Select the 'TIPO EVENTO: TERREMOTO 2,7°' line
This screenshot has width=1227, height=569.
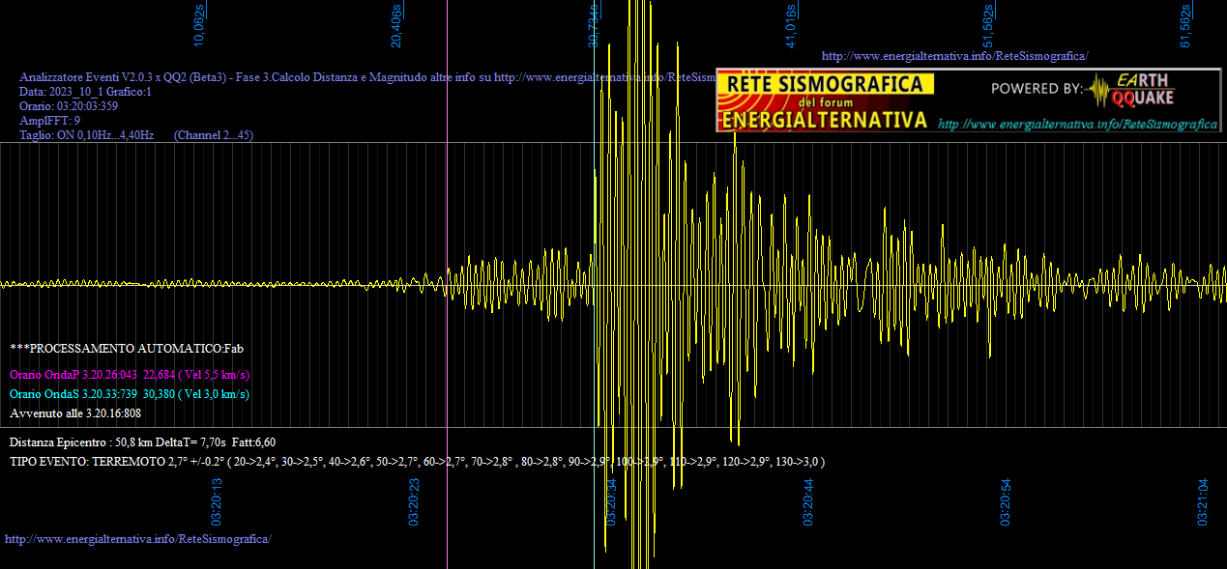click(x=417, y=462)
